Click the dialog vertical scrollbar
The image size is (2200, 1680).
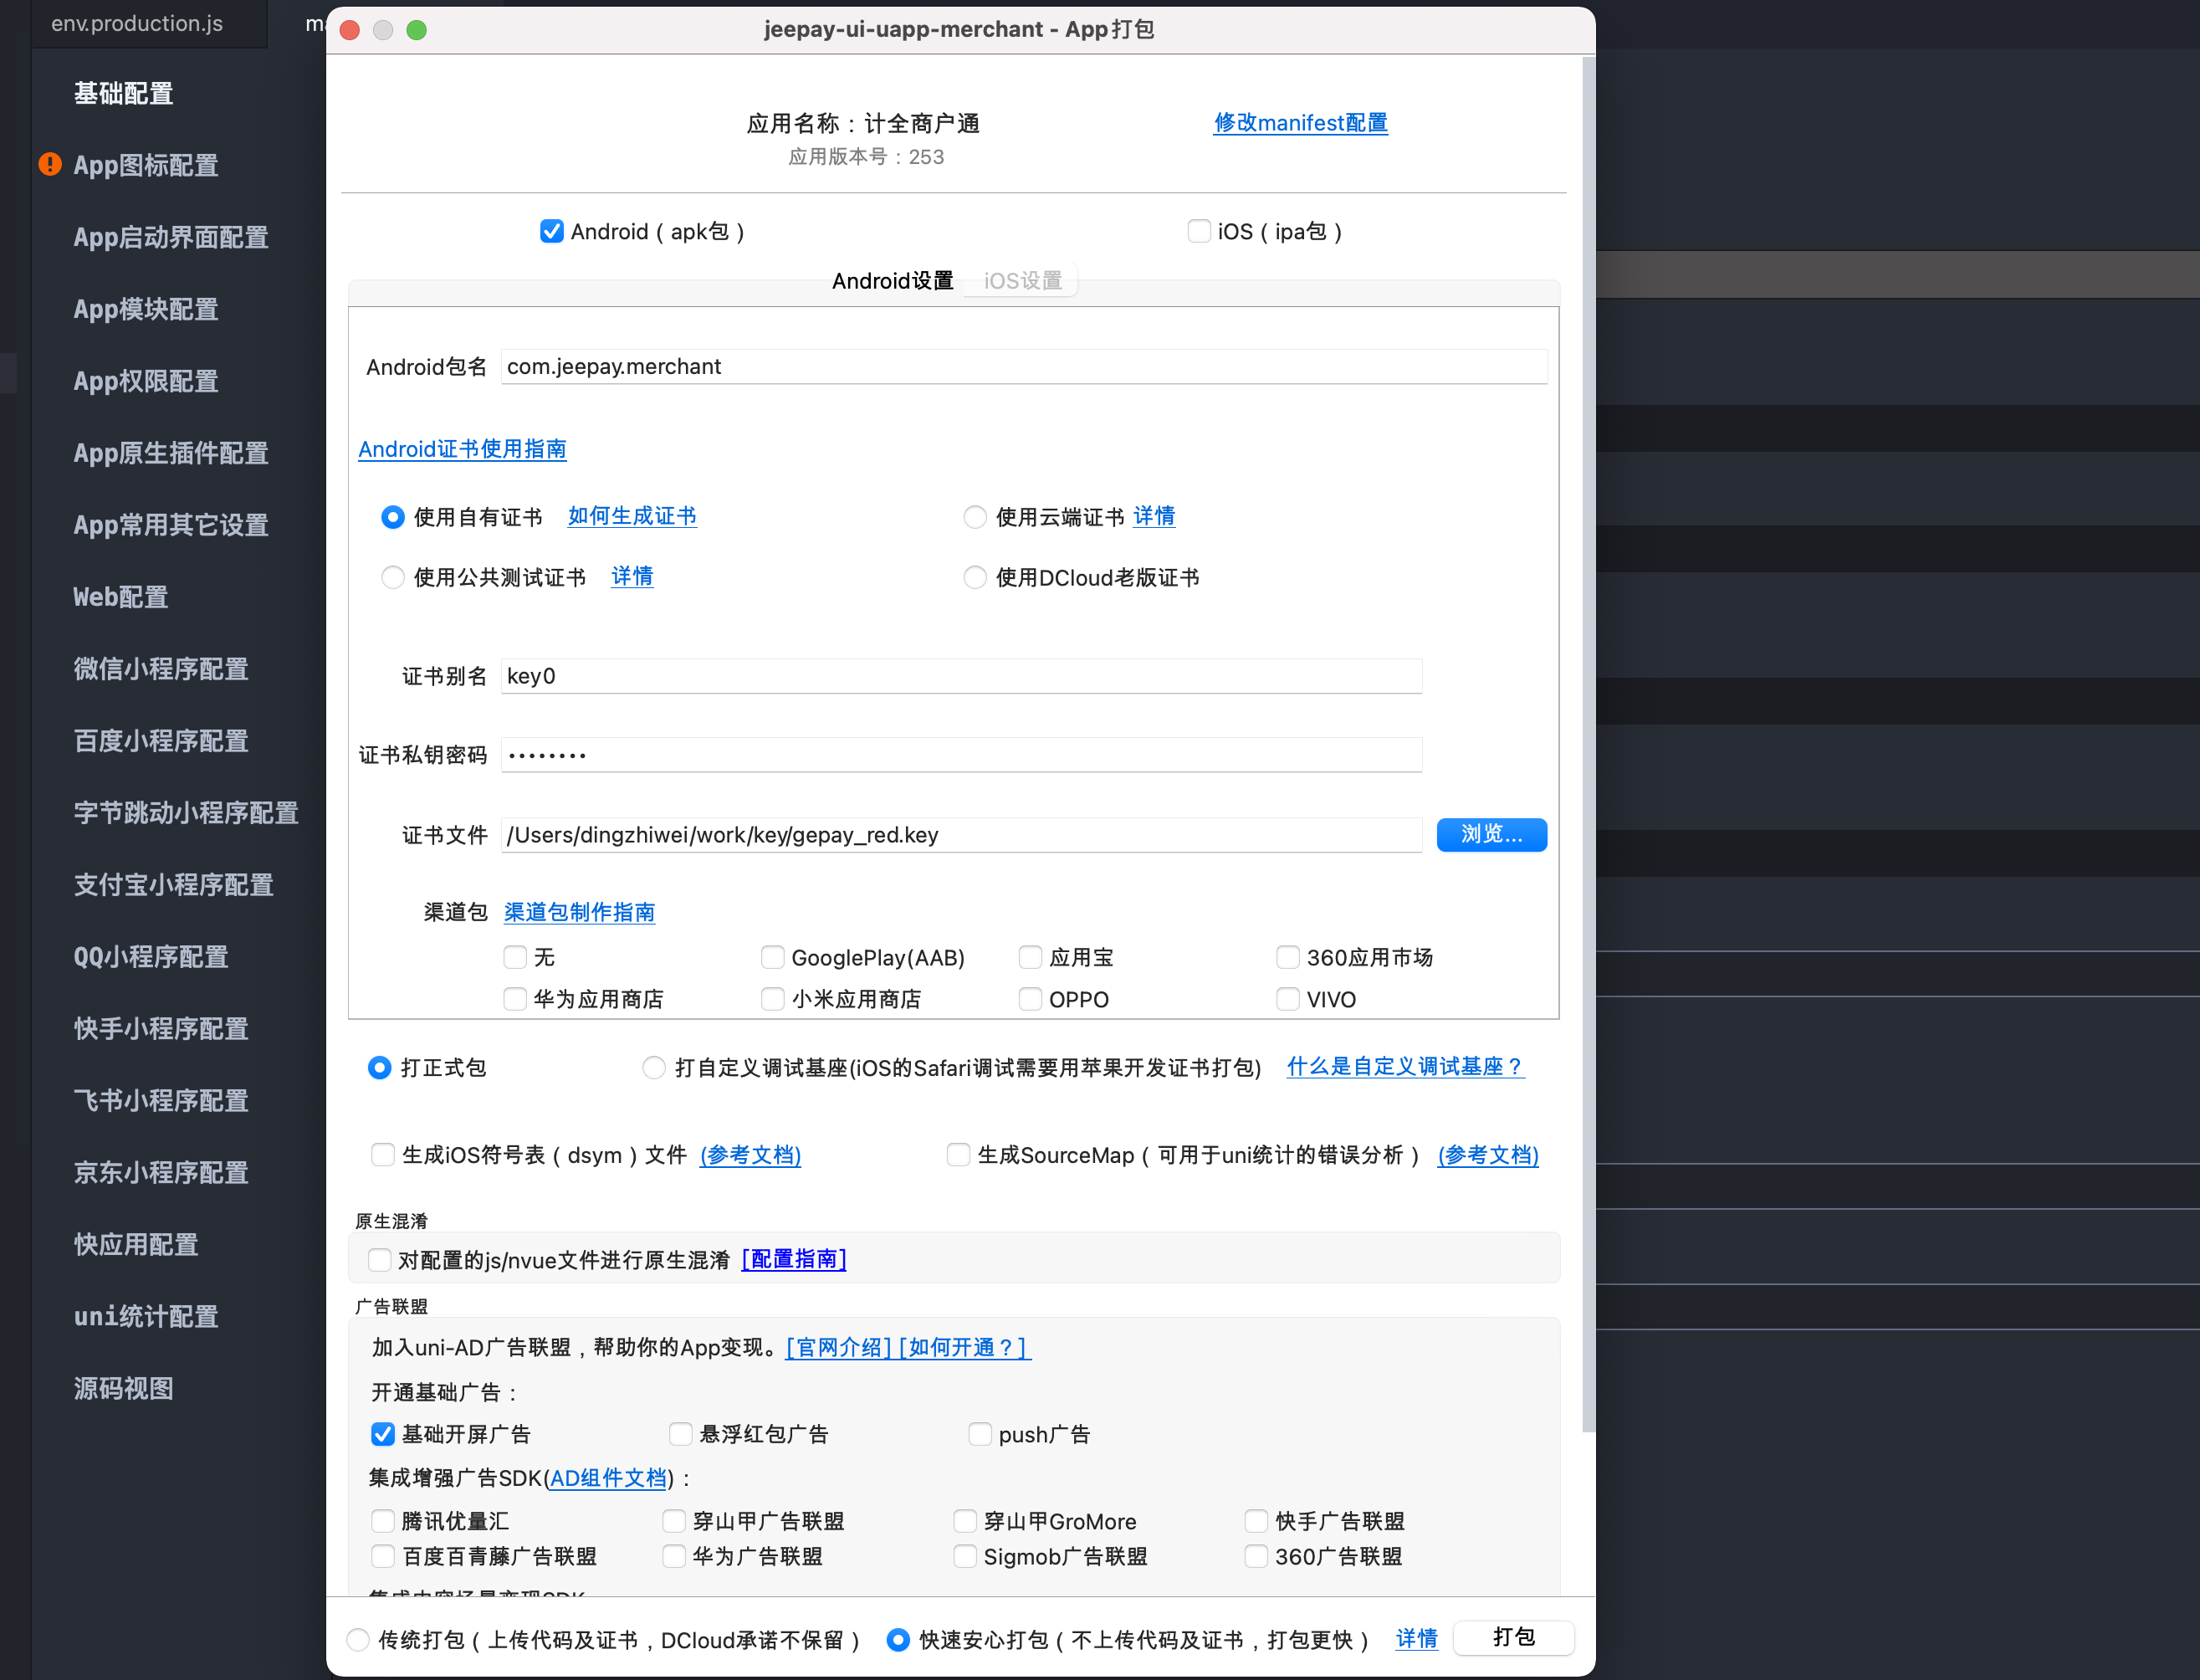1589,745
